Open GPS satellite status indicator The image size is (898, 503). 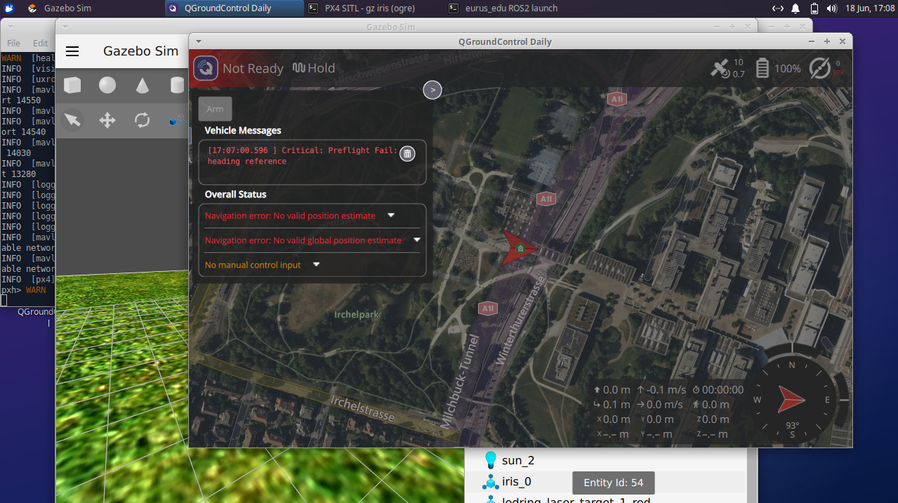pyautogui.click(x=727, y=68)
